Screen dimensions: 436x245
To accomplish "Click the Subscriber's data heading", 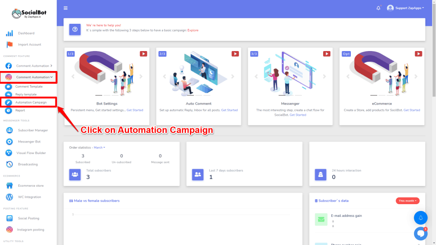I will tap(332, 201).
